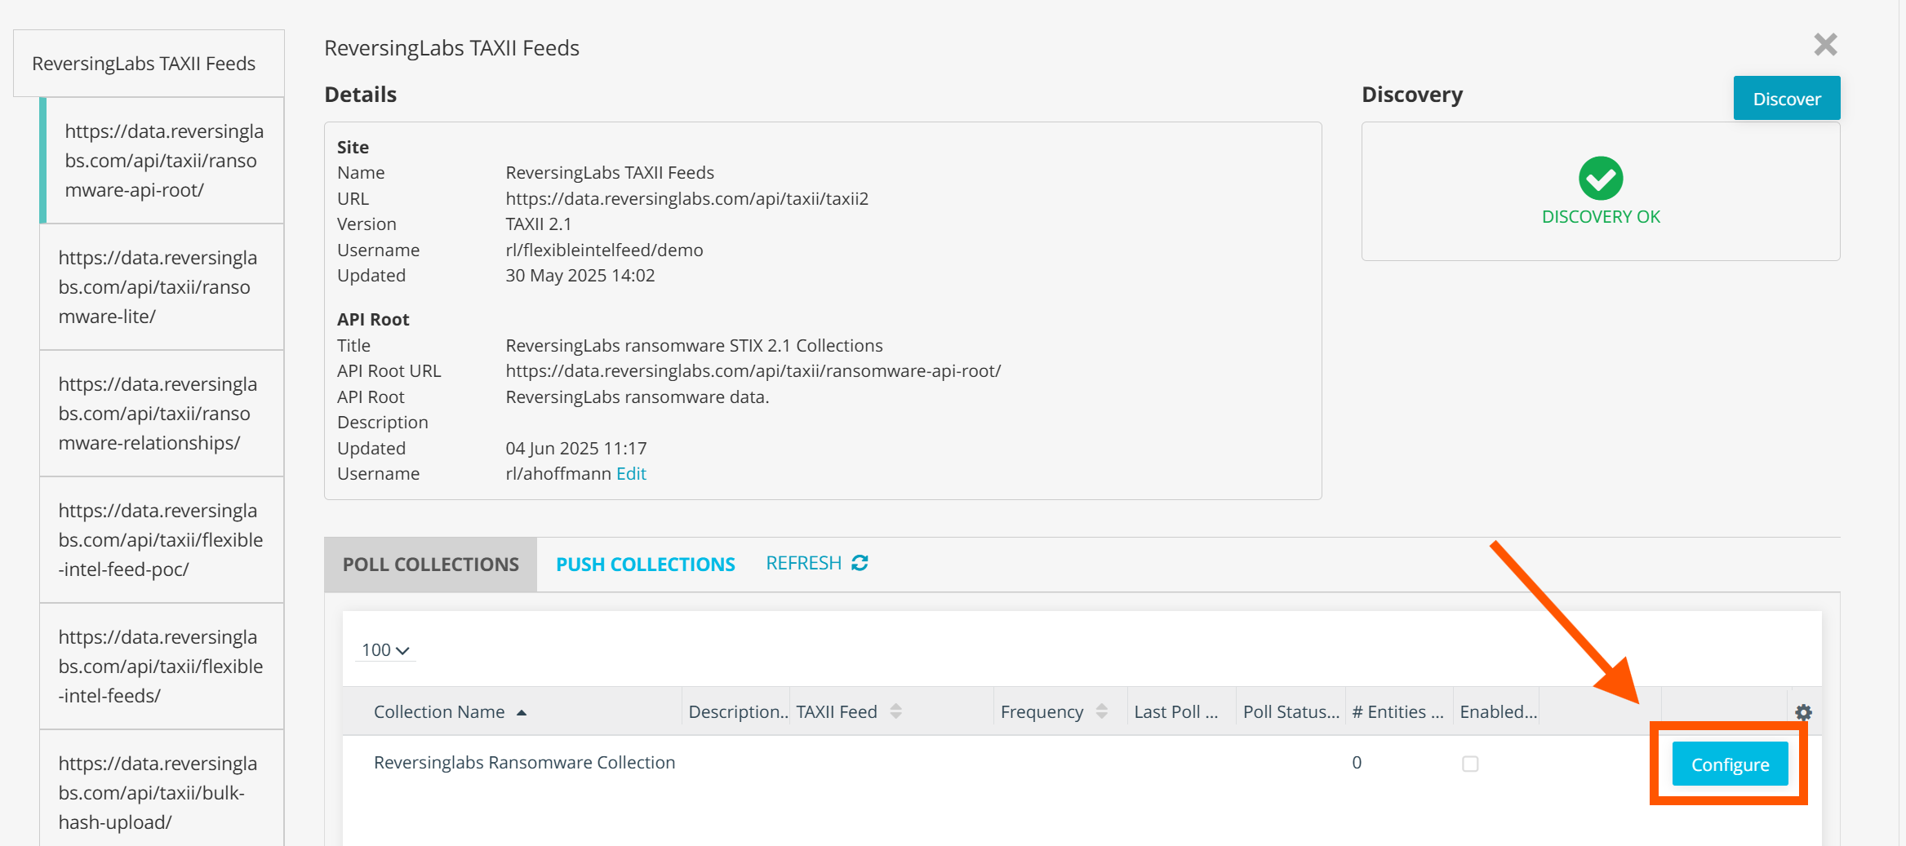This screenshot has width=1906, height=846.
Task: Click the ascending arrow on Collection Name
Action: tap(522, 712)
